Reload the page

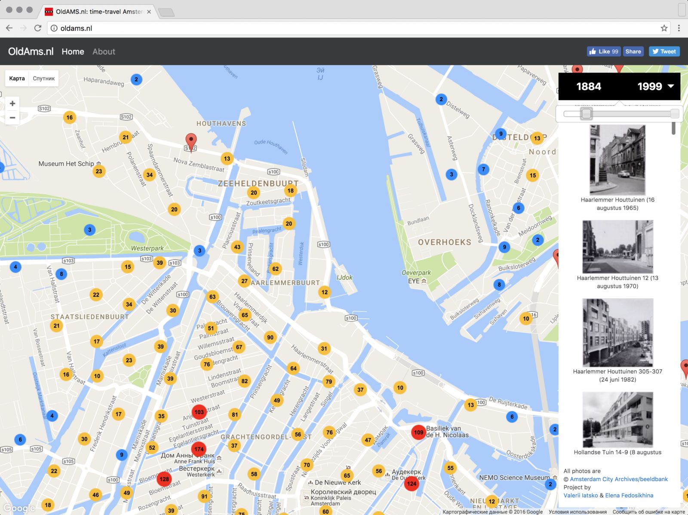click(x=38, y=28)
